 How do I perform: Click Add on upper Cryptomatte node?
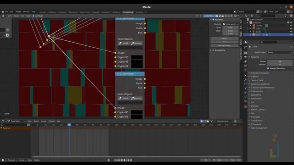coord(124,43)
